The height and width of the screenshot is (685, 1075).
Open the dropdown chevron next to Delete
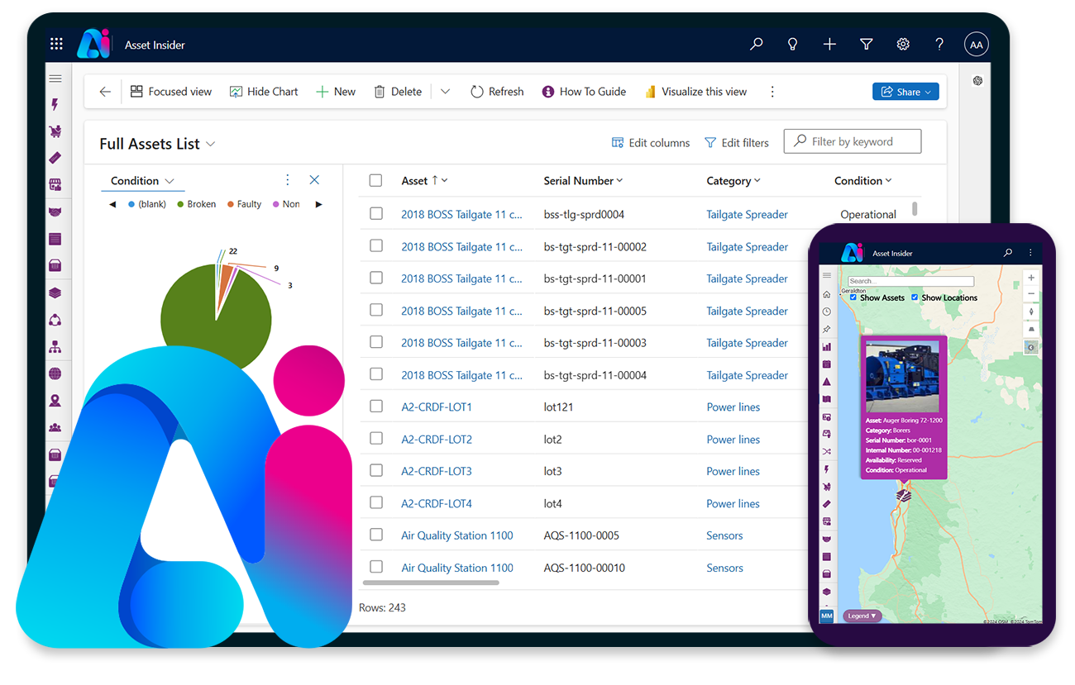[445, 92]
